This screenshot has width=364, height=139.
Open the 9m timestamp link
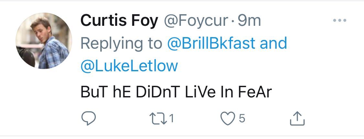pyautogui.click(x=249, y=21)
